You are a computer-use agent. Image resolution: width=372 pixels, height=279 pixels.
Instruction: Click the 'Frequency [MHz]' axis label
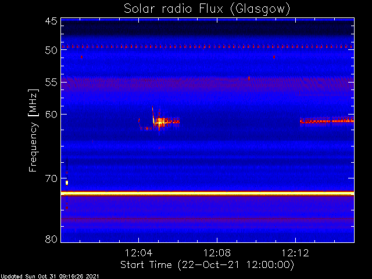point(33,130)
